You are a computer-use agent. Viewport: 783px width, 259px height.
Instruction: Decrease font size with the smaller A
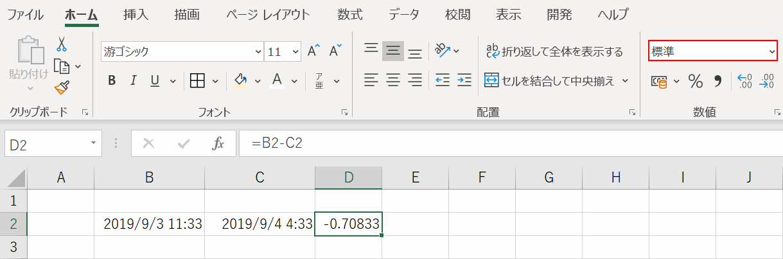(336, 51)
